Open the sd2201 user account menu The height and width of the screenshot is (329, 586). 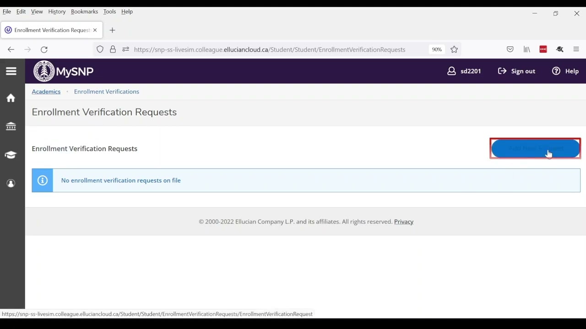[464, 71]
